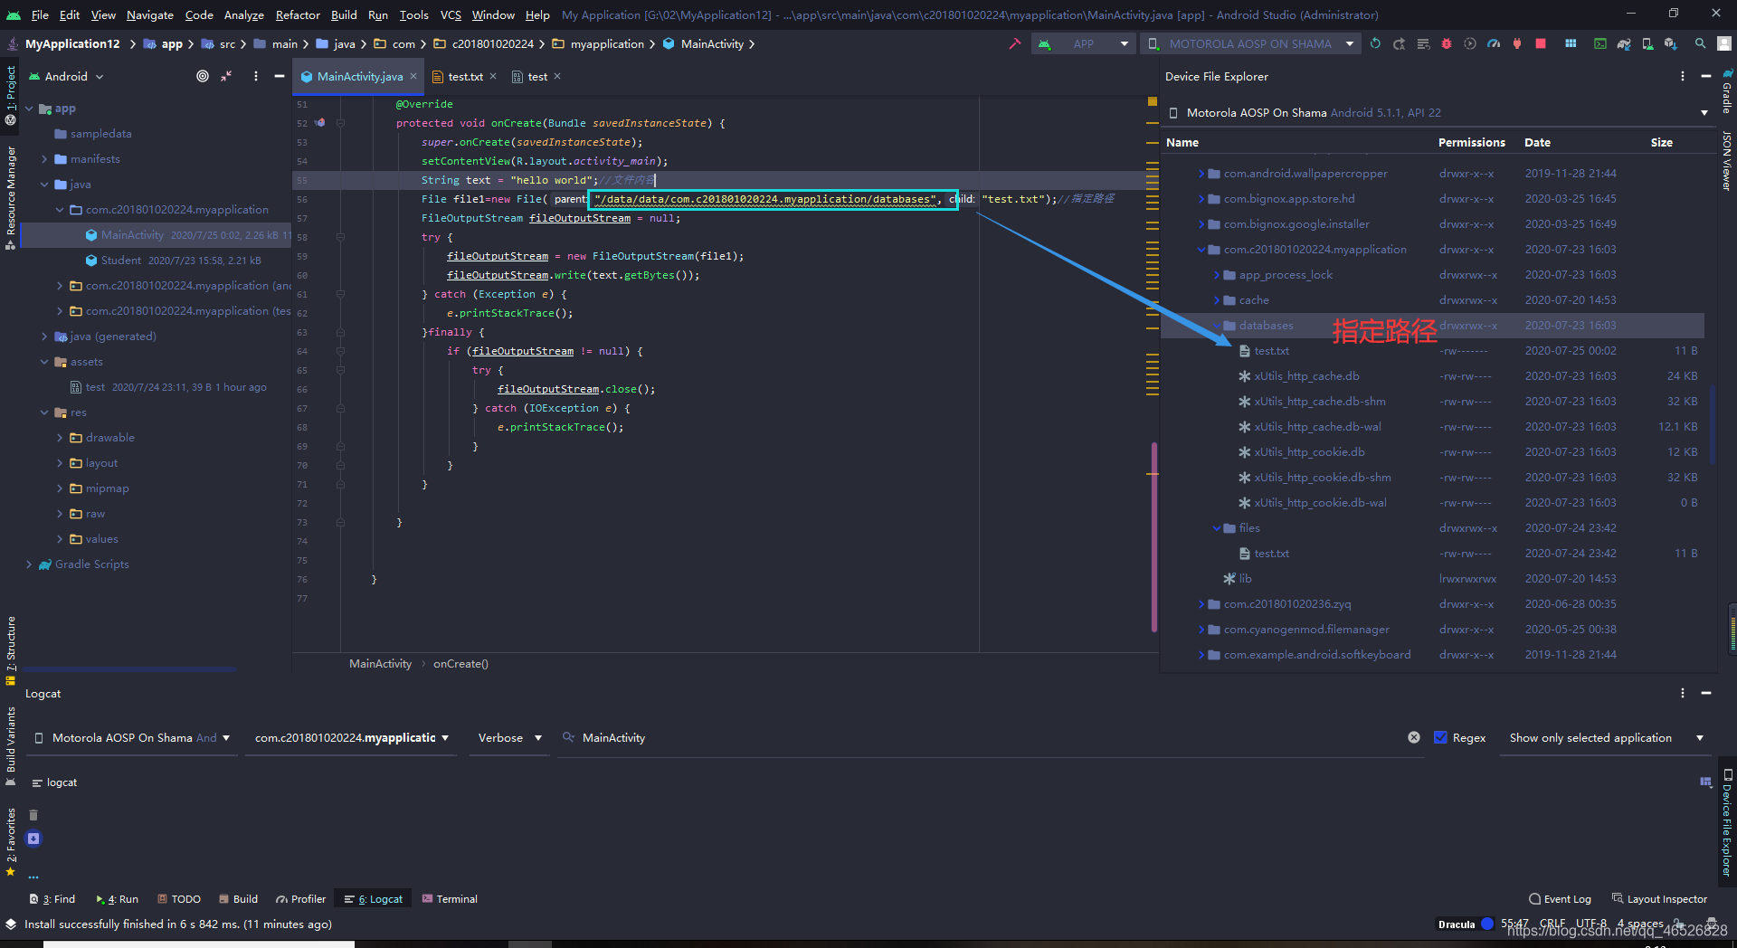Screen dimensions: 1737x948
Task: Switch to test.txt editor tab
Action: [465, 77]
